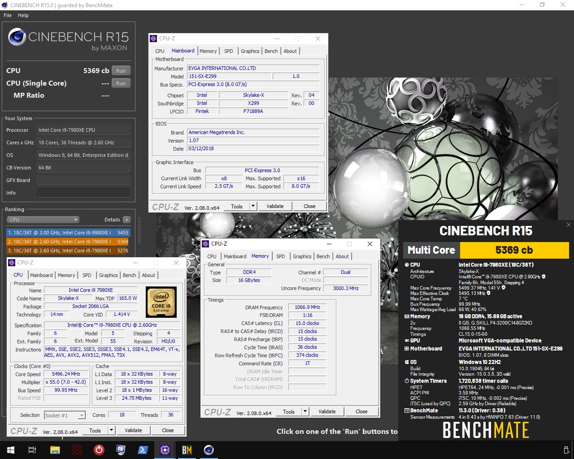Restore down the Cinebench window
Screen dimensions: 574x459
point(542,5)
